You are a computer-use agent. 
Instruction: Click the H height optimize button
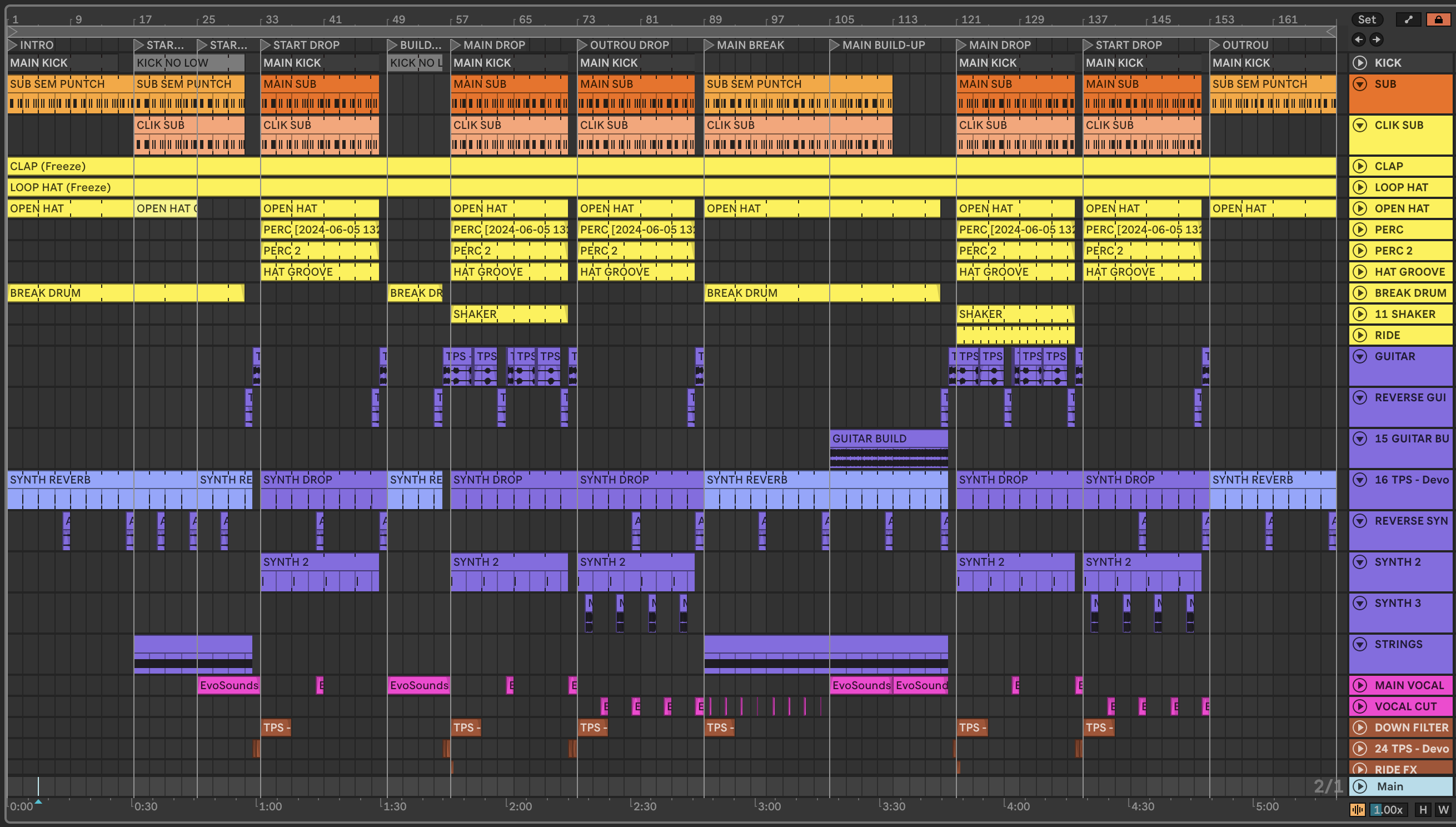[1423, 809]
